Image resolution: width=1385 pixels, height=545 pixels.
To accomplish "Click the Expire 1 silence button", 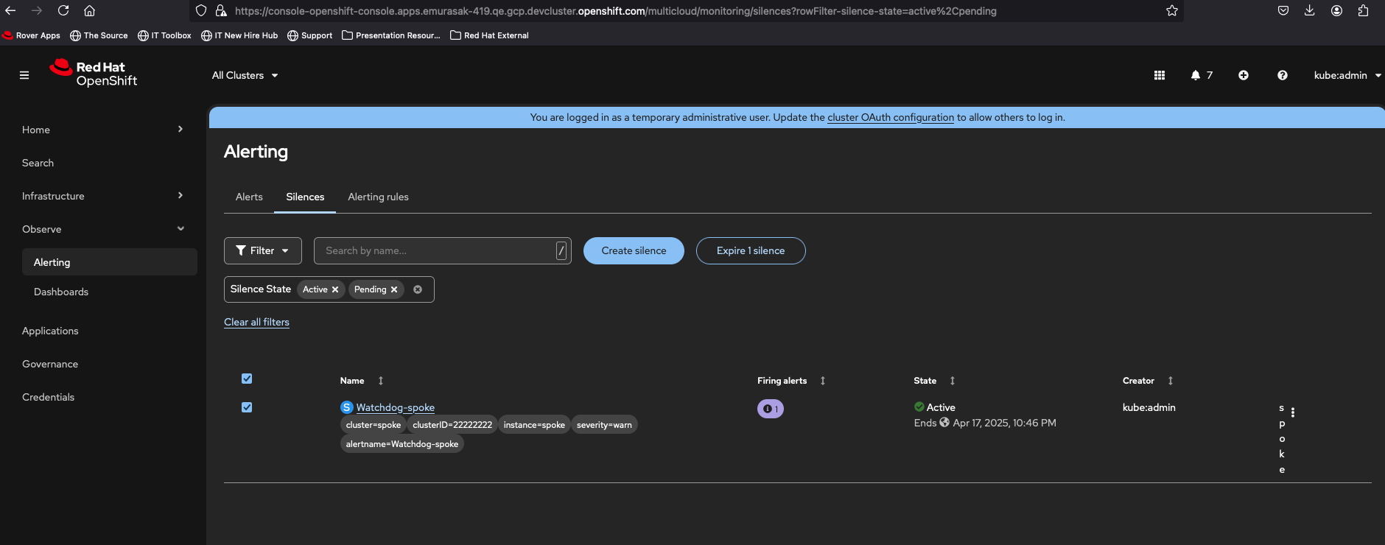I will coord(751,250).
